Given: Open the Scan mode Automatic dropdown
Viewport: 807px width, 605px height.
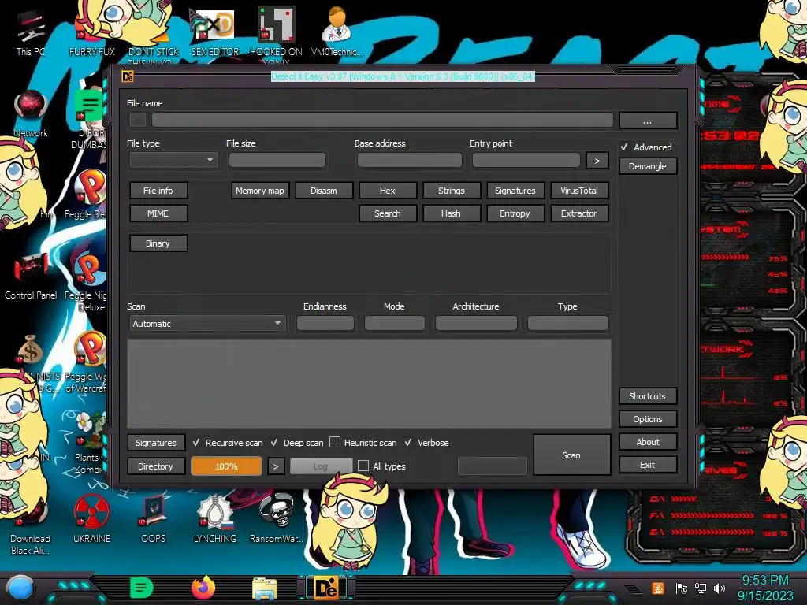Looking at the screenshot, I should pos(207,324).
